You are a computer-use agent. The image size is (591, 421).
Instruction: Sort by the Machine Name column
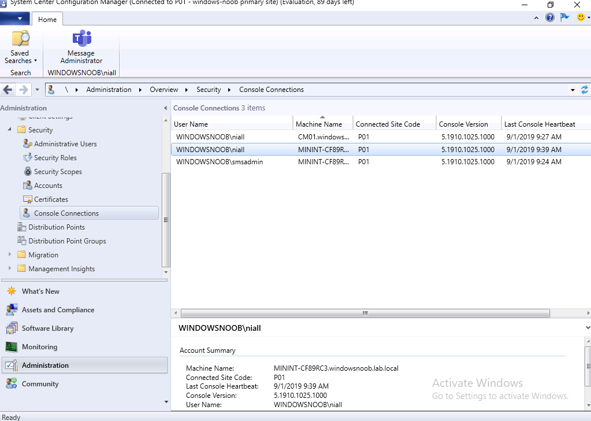322,124
